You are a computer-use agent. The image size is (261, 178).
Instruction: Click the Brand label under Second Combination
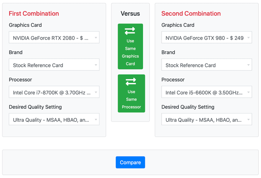[168, 52]
